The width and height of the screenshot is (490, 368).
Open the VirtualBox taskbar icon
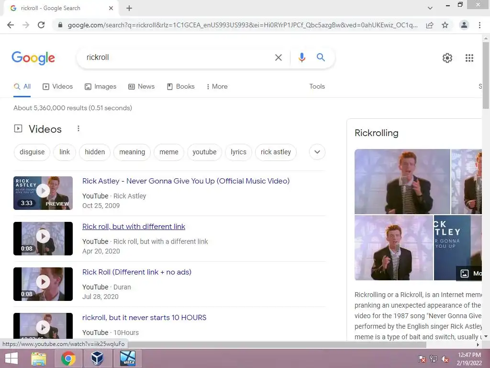tap(97, 358)
